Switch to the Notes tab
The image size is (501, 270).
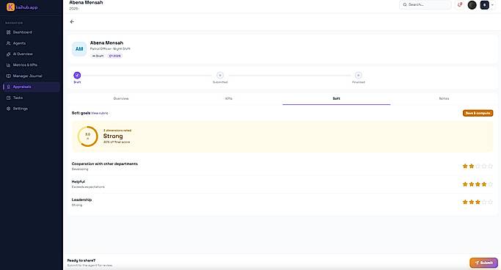pos(444,99)
